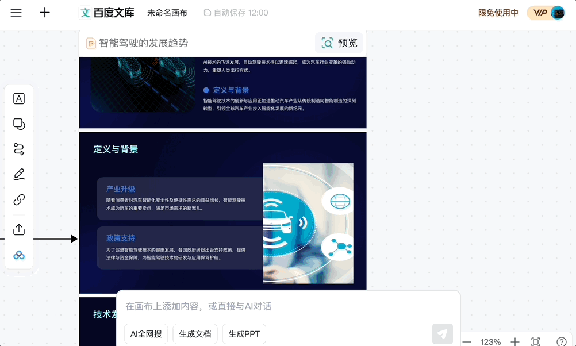Click the 百度文库 logo
Screen dimensions: 576x346
click(107, 12)
